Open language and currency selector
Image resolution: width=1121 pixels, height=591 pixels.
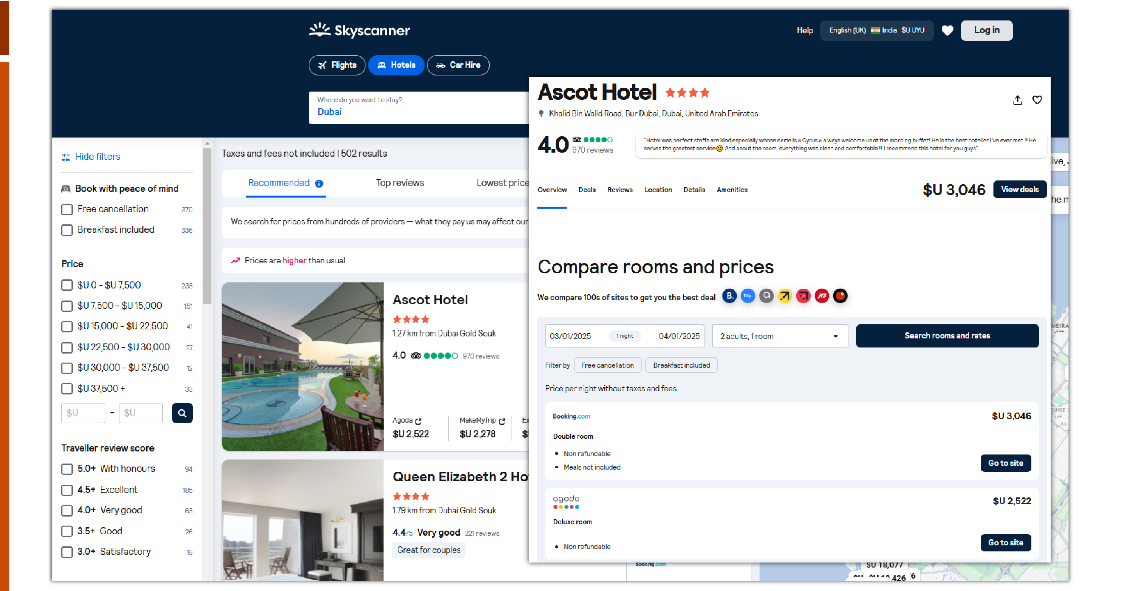point(876,31)
